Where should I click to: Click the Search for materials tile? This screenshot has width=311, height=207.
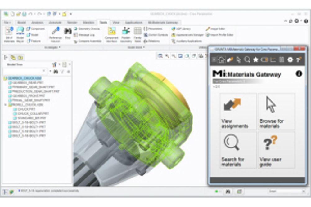238,150
